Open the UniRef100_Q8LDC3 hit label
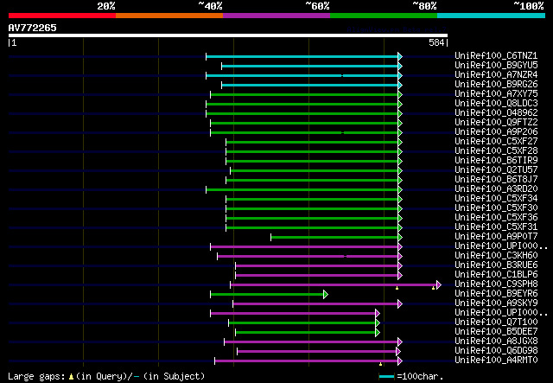 pos(496,103)
